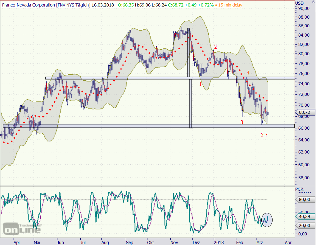Viewport: 316px width, 245px height.
Task: Click the +0,49 change value
Action: pos(191,5)
